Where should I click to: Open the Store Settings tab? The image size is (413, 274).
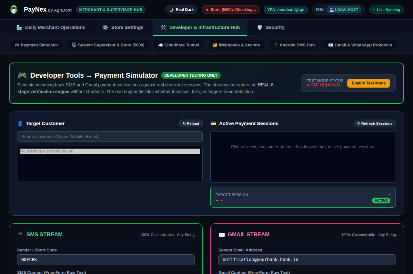point(123,27)
